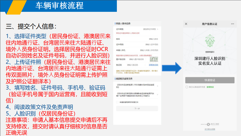
Task: Click the 获取验证码 link
Action: pyautogui.click(x=153, y=65)
